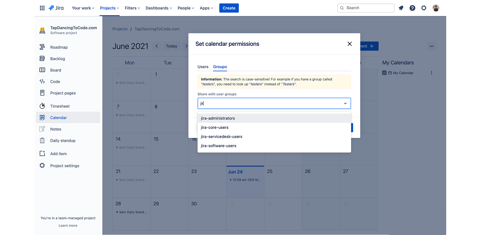Viewport: 481px width, 235px height.
Task: Select the Jun 24 calendar cell
Action: [x=245, y=182]
